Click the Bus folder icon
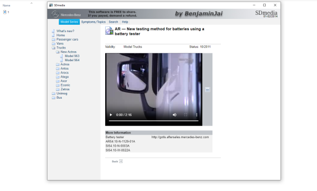The height and width of the screenshot is (191, 317). 53,98
